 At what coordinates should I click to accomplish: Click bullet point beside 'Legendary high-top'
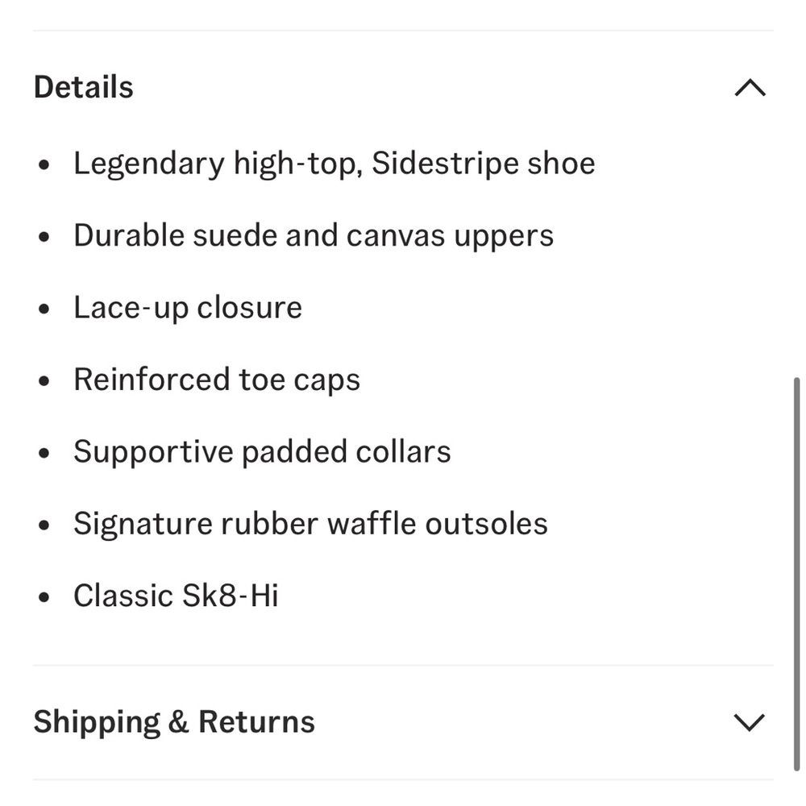coord(45,165)
